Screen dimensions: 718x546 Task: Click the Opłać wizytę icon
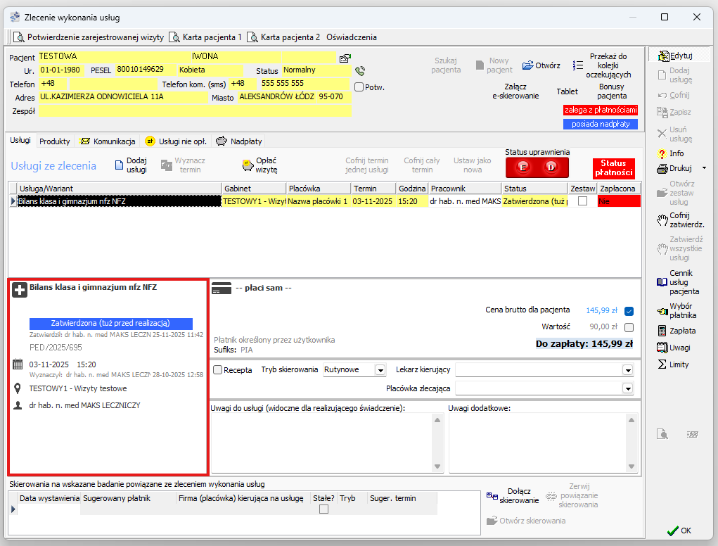[x=248, y=165]
